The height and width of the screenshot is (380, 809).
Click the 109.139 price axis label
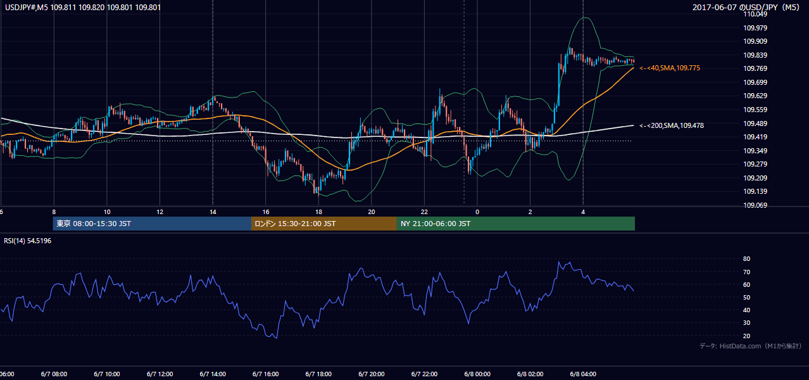(x=756, y=191)
